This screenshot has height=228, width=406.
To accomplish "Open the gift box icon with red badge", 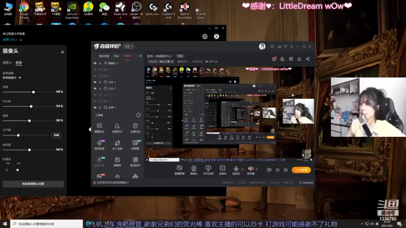I will pyautogui.click(x=274, y=59).
